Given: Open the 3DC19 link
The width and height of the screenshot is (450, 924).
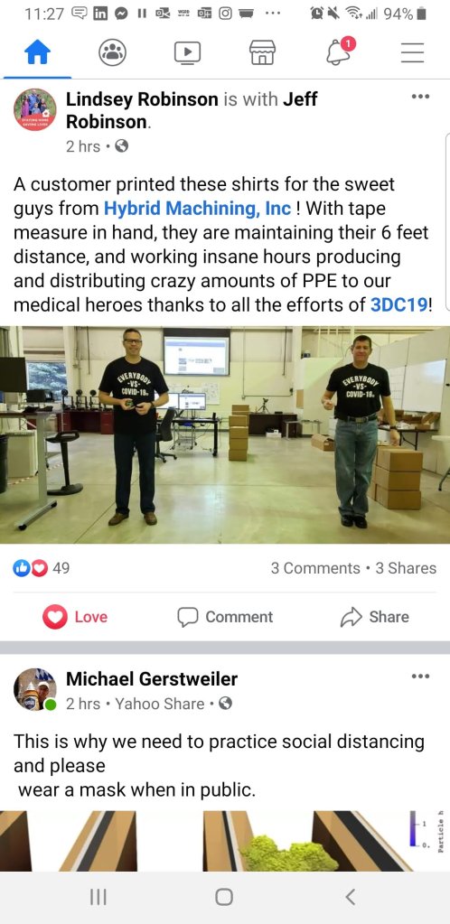Looking at the screenshot, I should [x=399, y=304].
